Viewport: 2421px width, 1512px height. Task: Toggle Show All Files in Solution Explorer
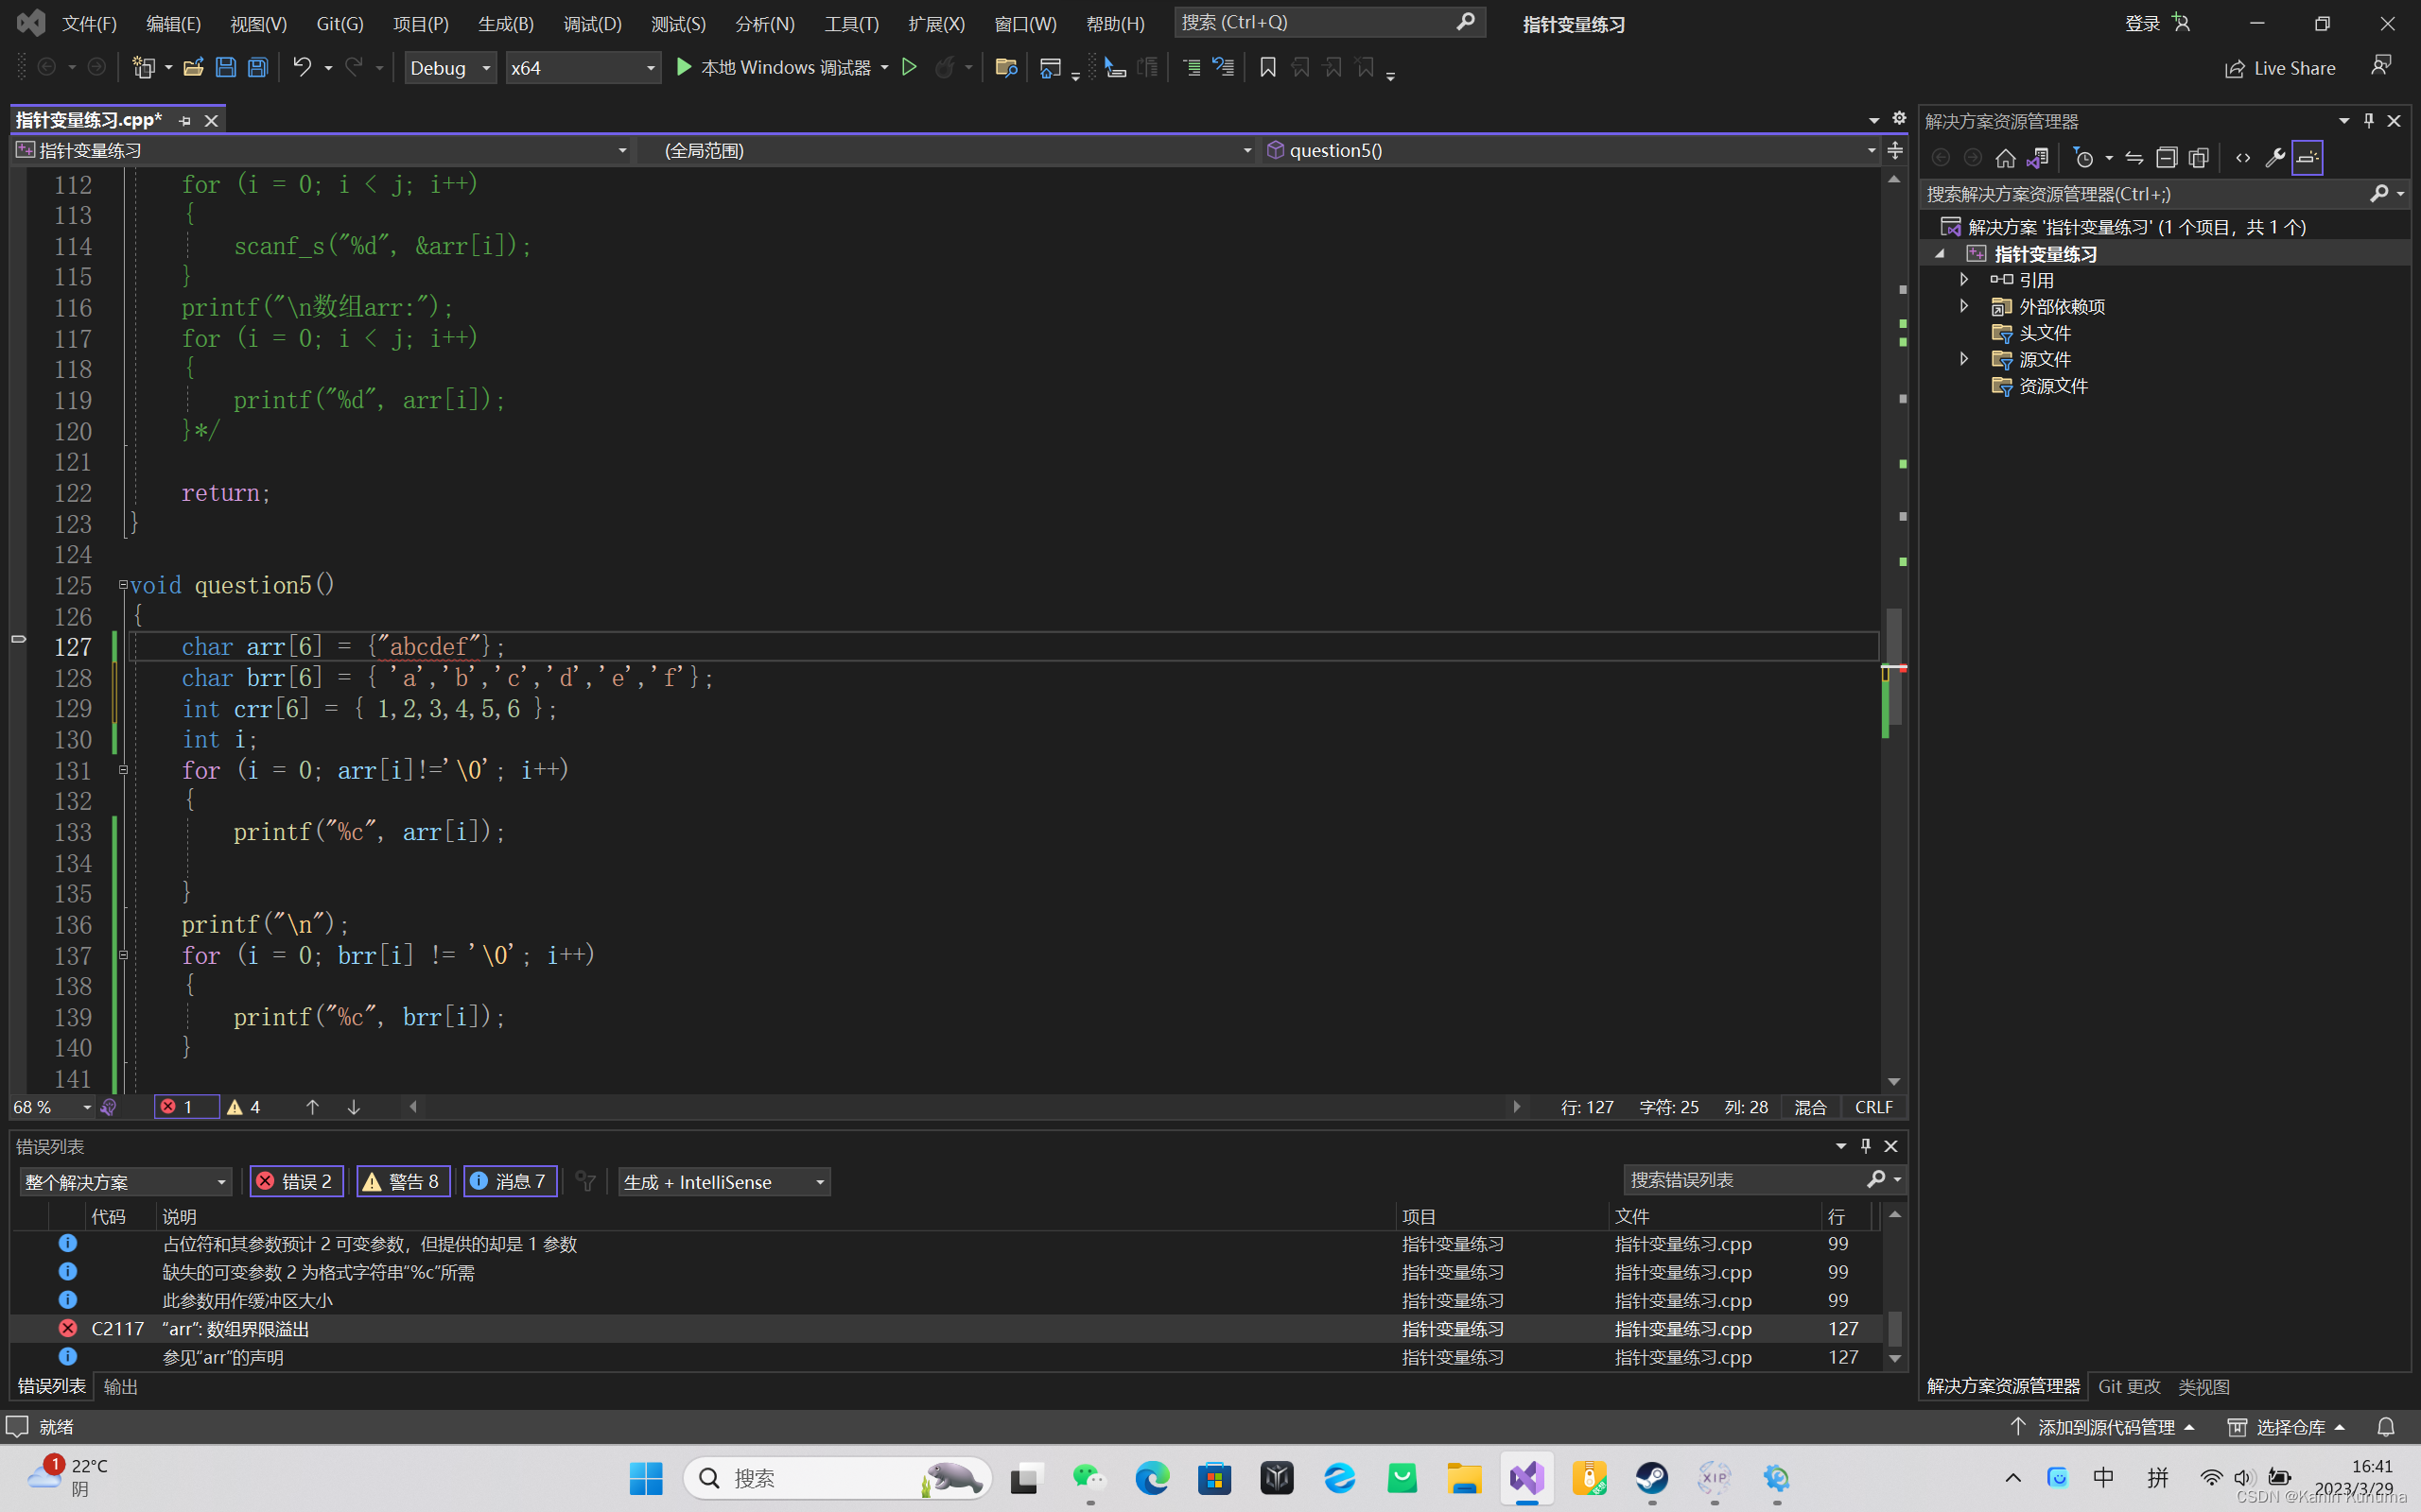coord(2198,157)
